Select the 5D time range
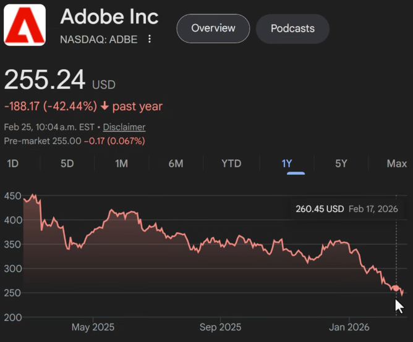 click(67, 164)
